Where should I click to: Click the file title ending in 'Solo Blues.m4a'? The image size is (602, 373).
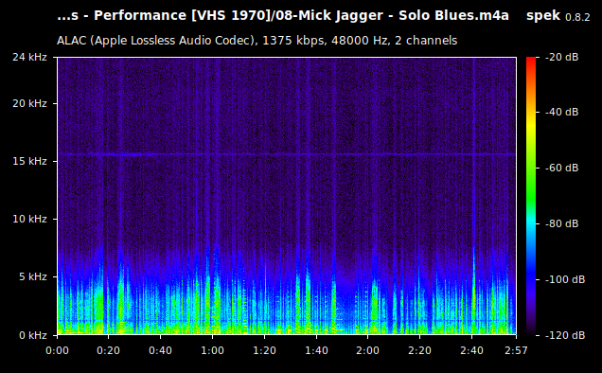coord(283,16)
